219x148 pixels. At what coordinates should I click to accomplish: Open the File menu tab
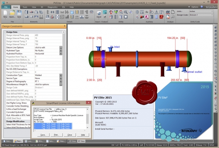[6, 7]
